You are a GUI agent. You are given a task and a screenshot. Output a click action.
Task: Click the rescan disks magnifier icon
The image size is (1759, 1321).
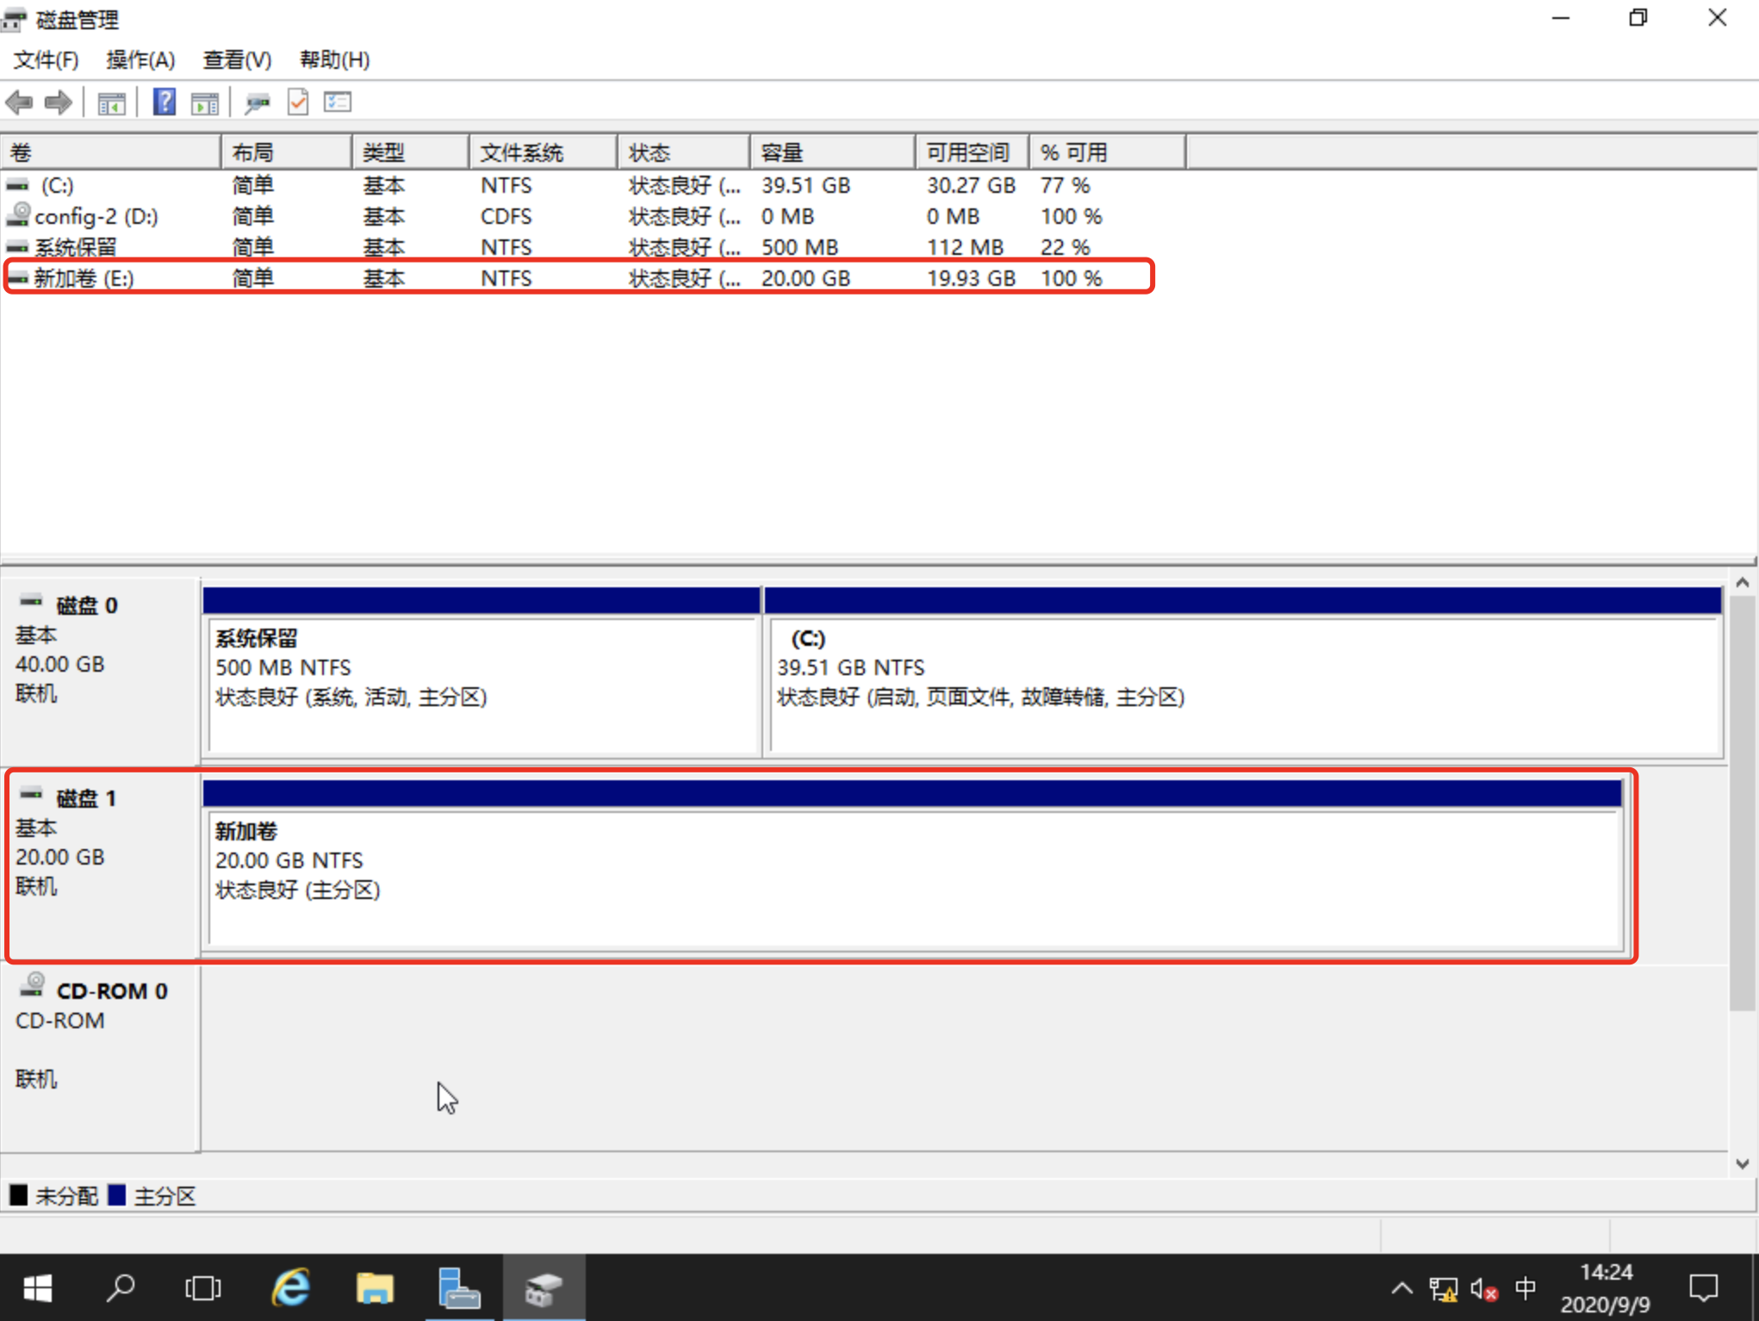coord(256,103)
